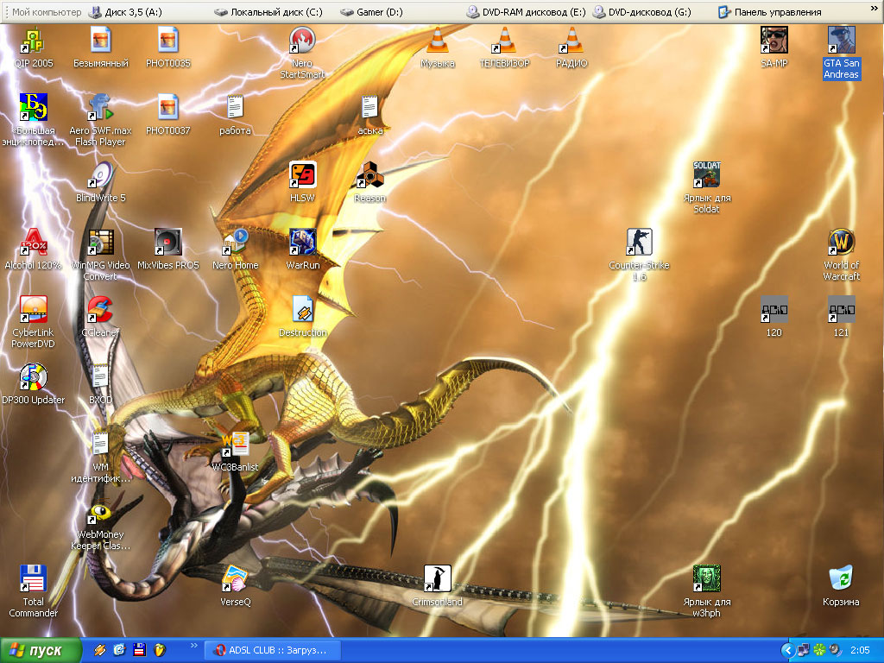Launch FL Studio from Quick Launch
Screen dimensions: 884x663
(x=160, y=650)
